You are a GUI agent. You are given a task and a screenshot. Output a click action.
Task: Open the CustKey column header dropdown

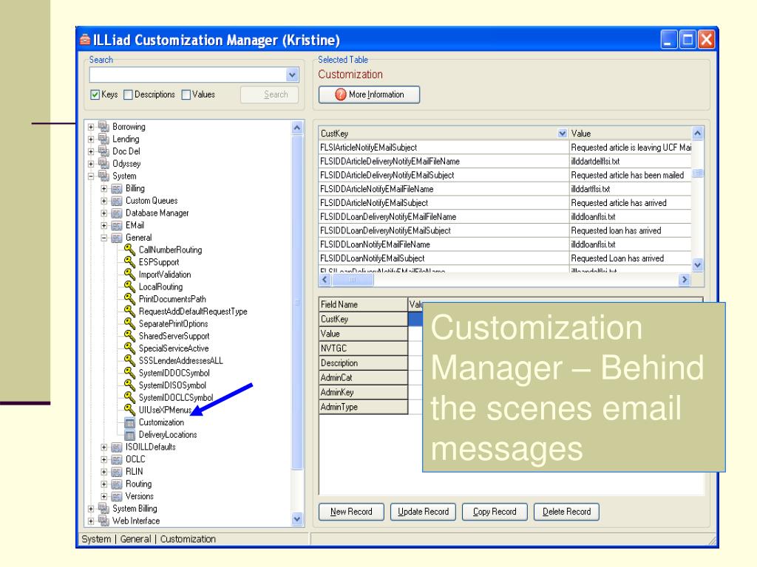click(x=563, y=133)
